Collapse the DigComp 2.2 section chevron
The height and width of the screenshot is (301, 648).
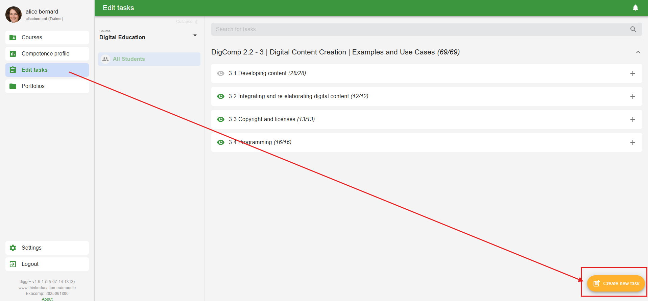pyautogui.click(x=638, y=52)
